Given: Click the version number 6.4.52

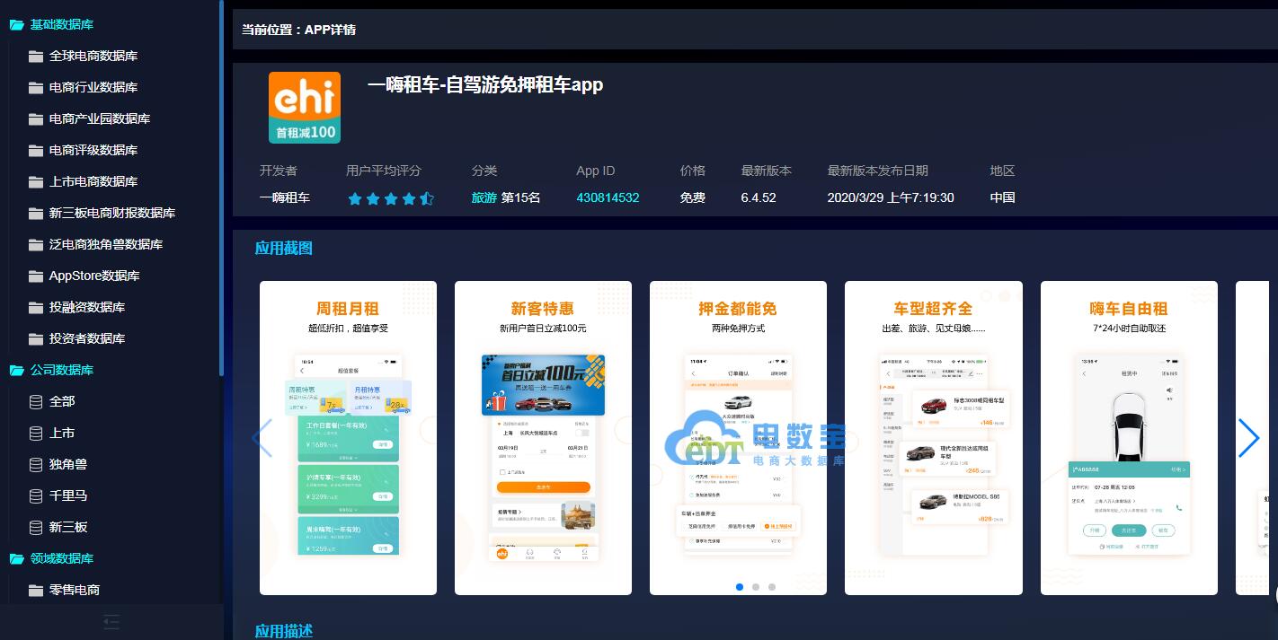Looking at the screenshot, I should pos(759,197).
